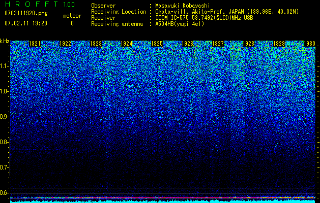
Task: Click the kHz axis unit label
Action: coord(5,41)
